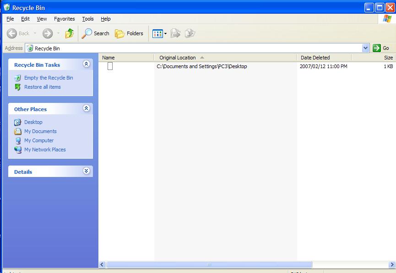Click the Restore all items icon
This screenshot has width=396, height=273.
tap(18, 87)
